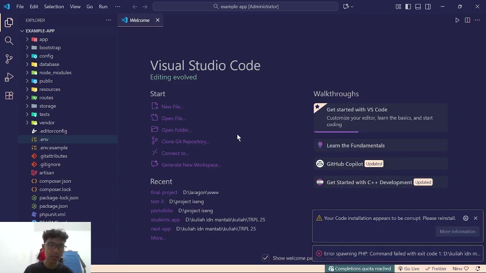Open the Extensions view

9,96
